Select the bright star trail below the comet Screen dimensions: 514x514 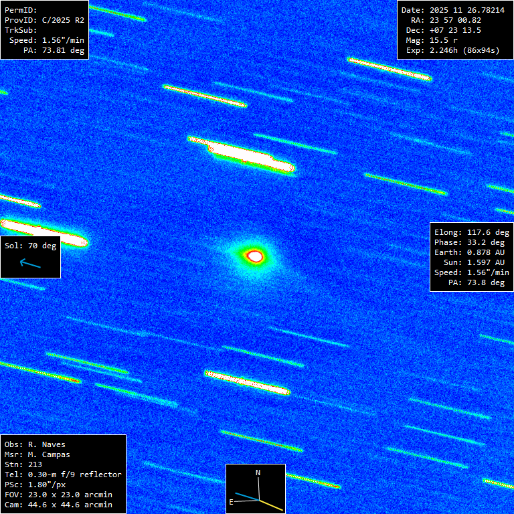[248, 381]
